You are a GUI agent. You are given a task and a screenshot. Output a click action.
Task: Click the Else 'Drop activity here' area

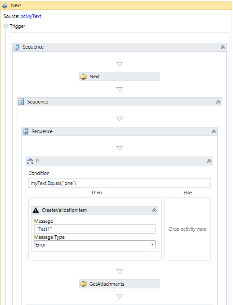(x=188, y=229)
